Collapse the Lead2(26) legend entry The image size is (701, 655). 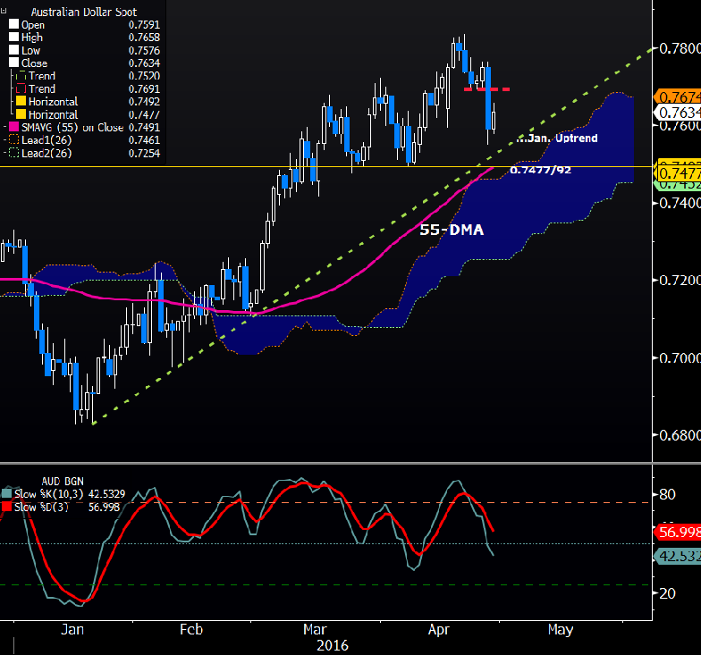tap(4, 153)
